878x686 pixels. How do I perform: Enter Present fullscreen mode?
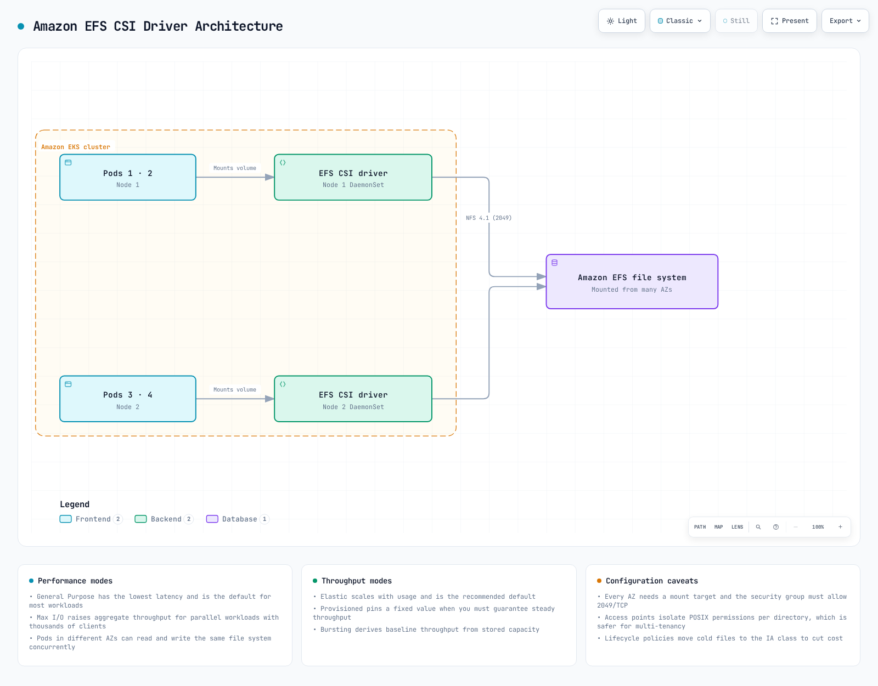pyautogui.click(x=789, y=21)
